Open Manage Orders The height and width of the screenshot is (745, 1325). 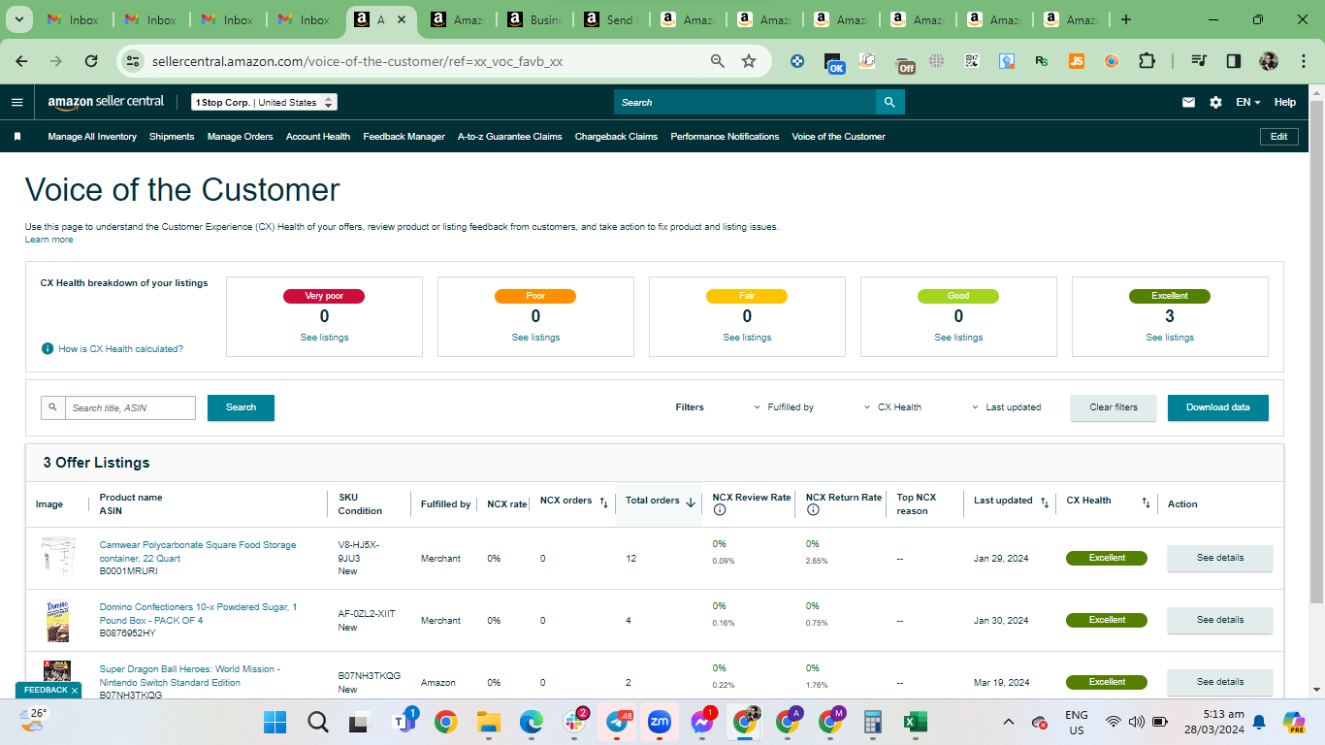tap(240, 137)
